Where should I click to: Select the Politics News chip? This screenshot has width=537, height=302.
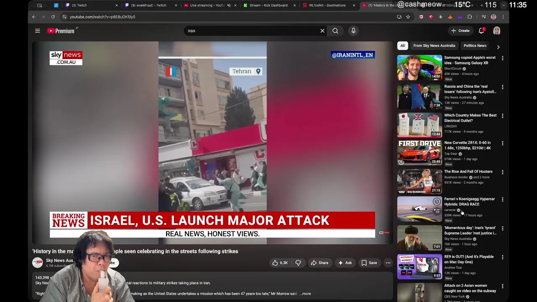(475, 46)
